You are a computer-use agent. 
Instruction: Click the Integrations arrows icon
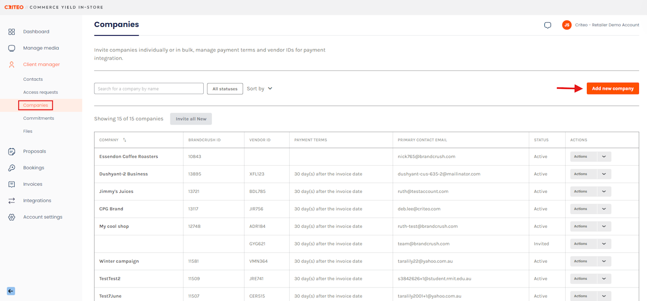pos(12,200)
